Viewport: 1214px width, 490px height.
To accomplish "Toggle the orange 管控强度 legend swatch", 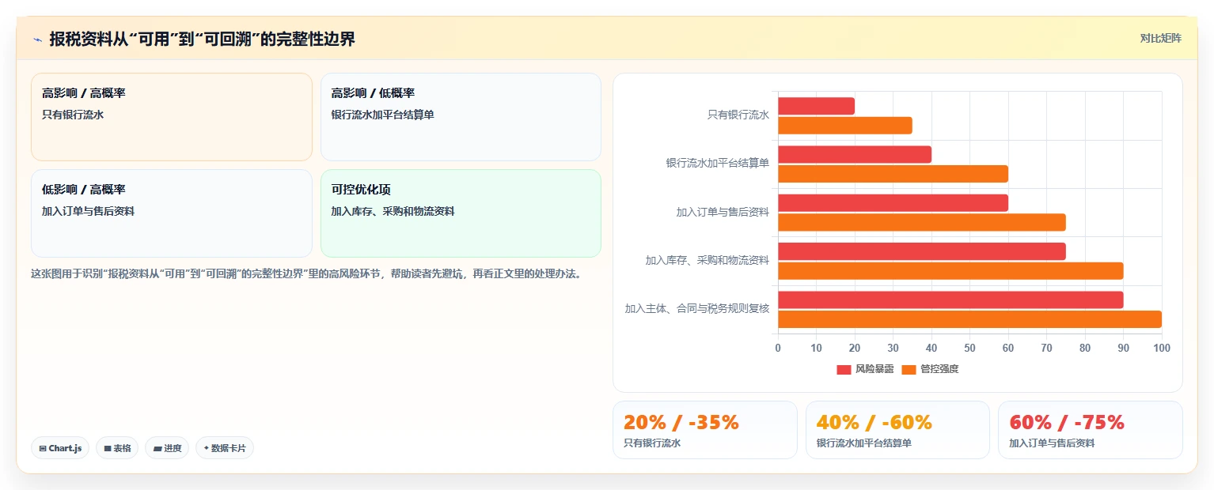I will pos(909,369).
